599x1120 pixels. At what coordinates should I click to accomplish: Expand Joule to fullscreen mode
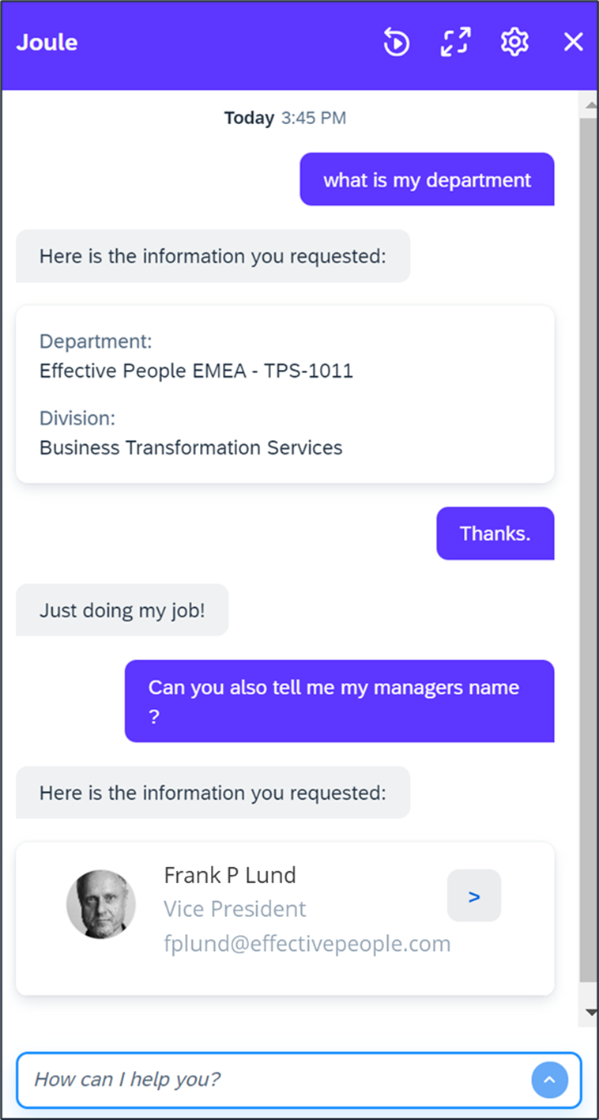tap(455, 42)
